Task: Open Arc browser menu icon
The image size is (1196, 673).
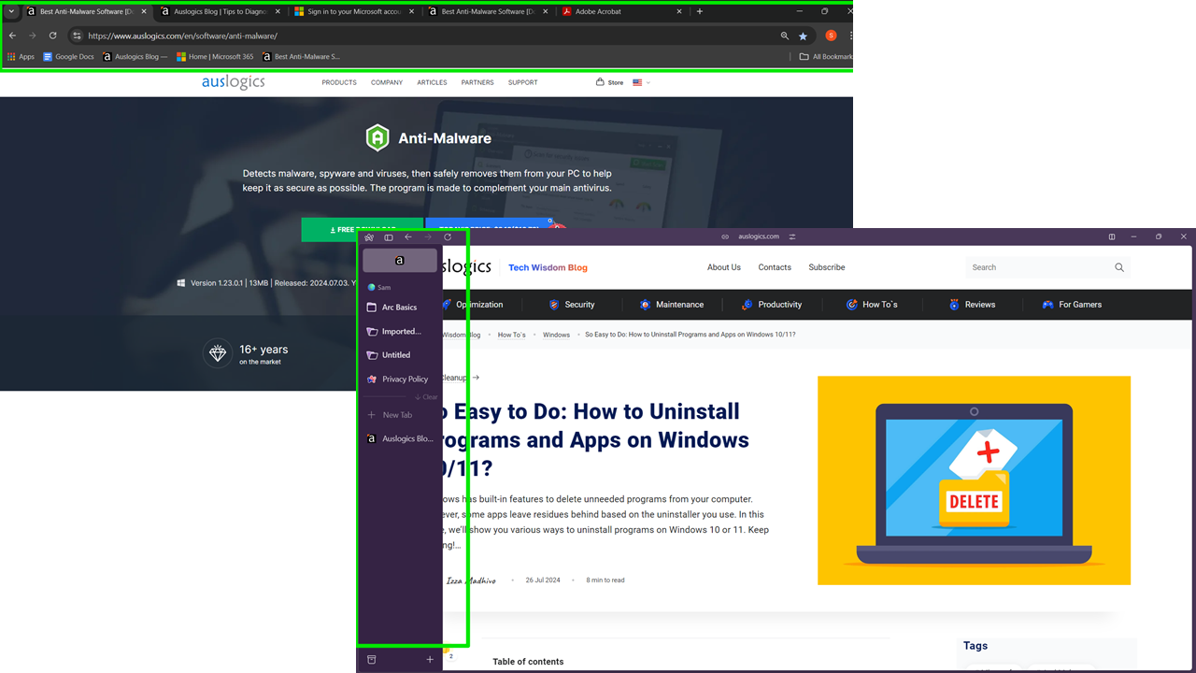Action: click(x=369, y=237)
